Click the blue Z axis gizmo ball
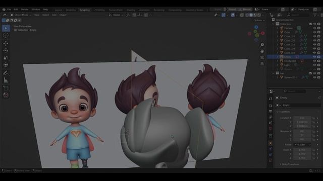Image resolution: width=323 pixels, height=181 pixels. click(256, 27)
